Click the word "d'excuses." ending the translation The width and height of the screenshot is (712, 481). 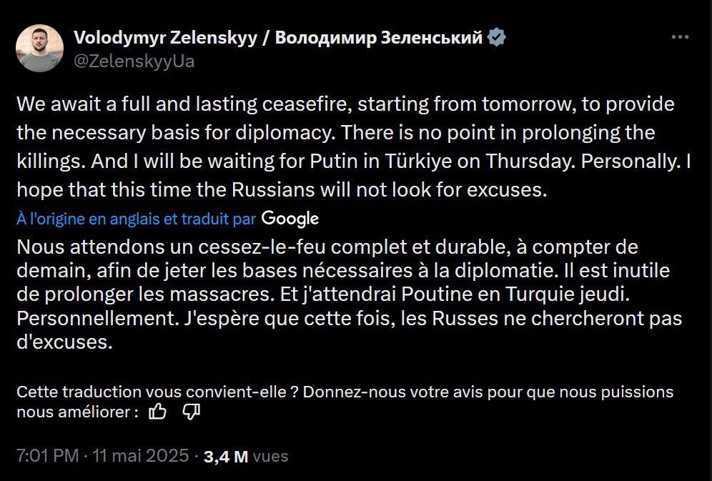65,342
